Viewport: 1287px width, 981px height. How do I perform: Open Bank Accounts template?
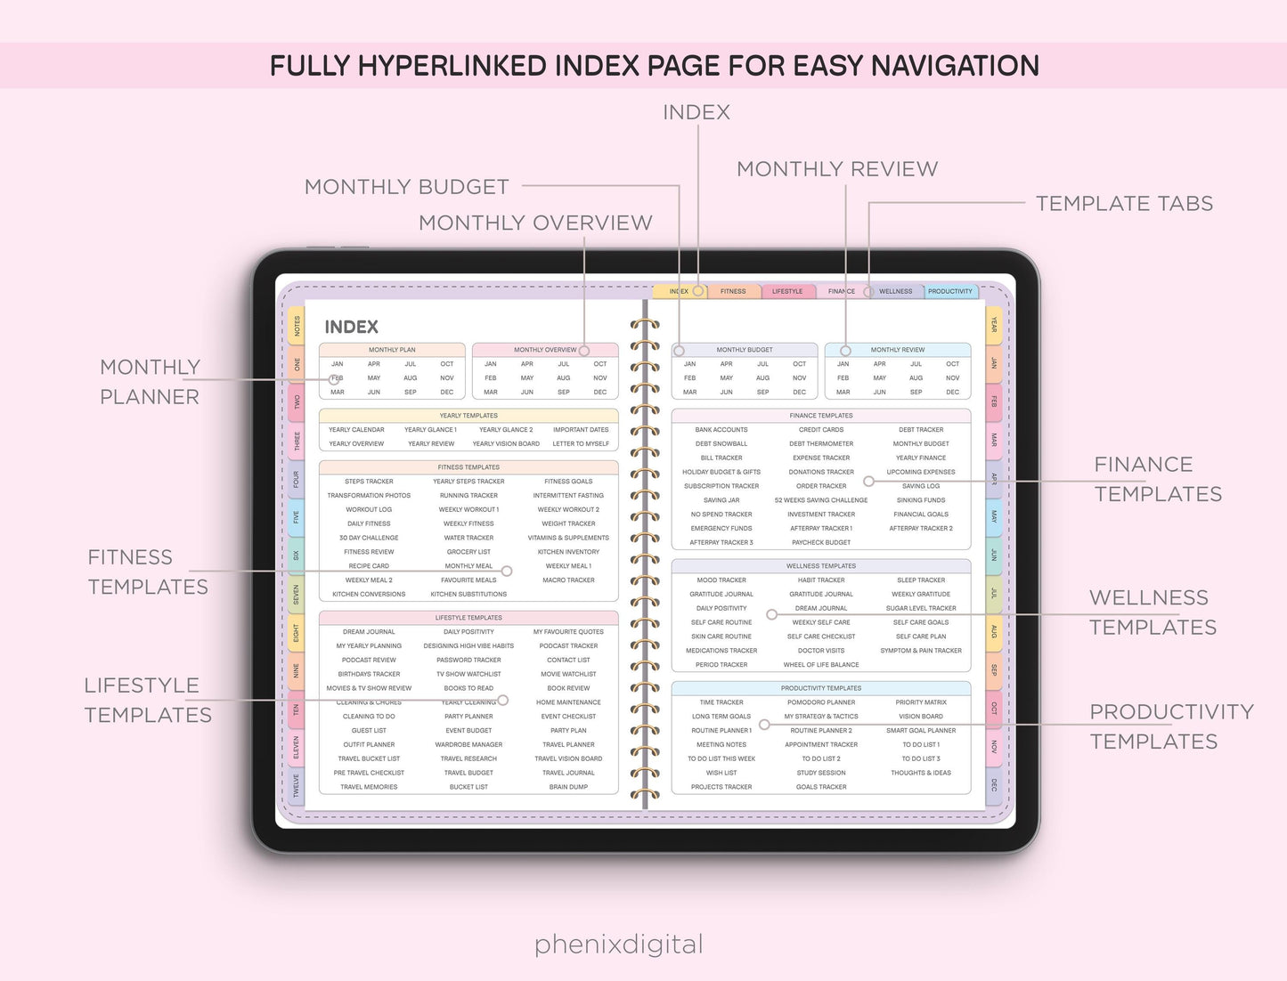pos(721,430)
